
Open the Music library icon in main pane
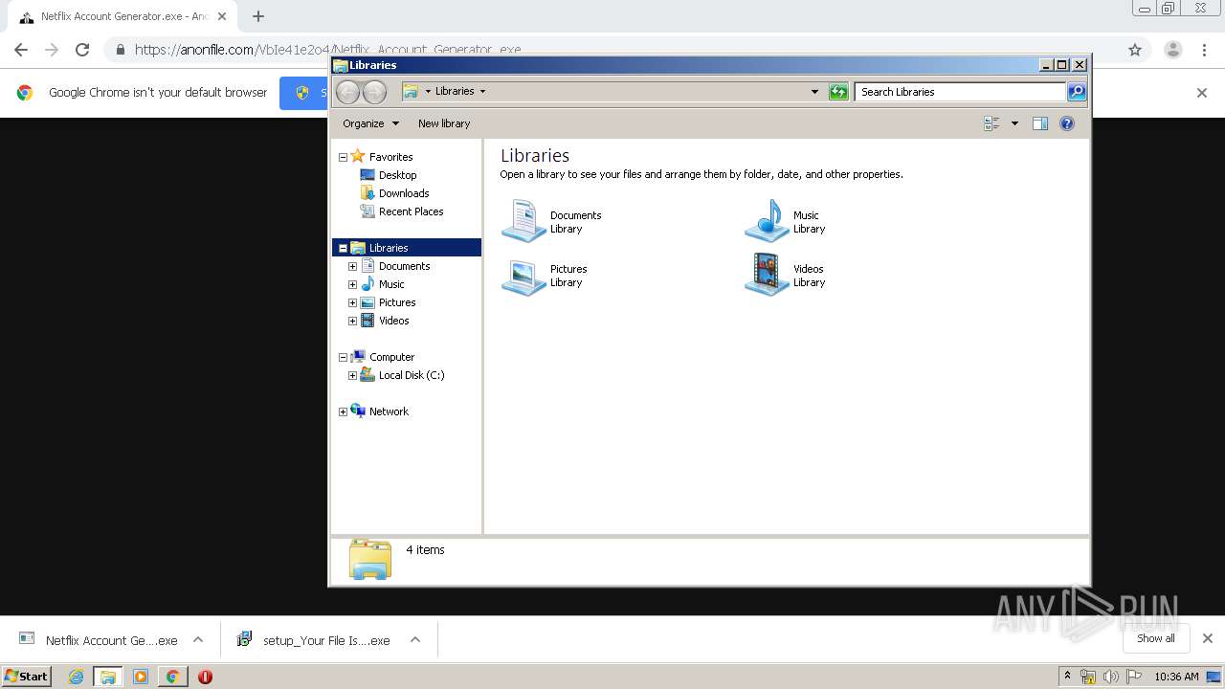(x=767, y=221)
